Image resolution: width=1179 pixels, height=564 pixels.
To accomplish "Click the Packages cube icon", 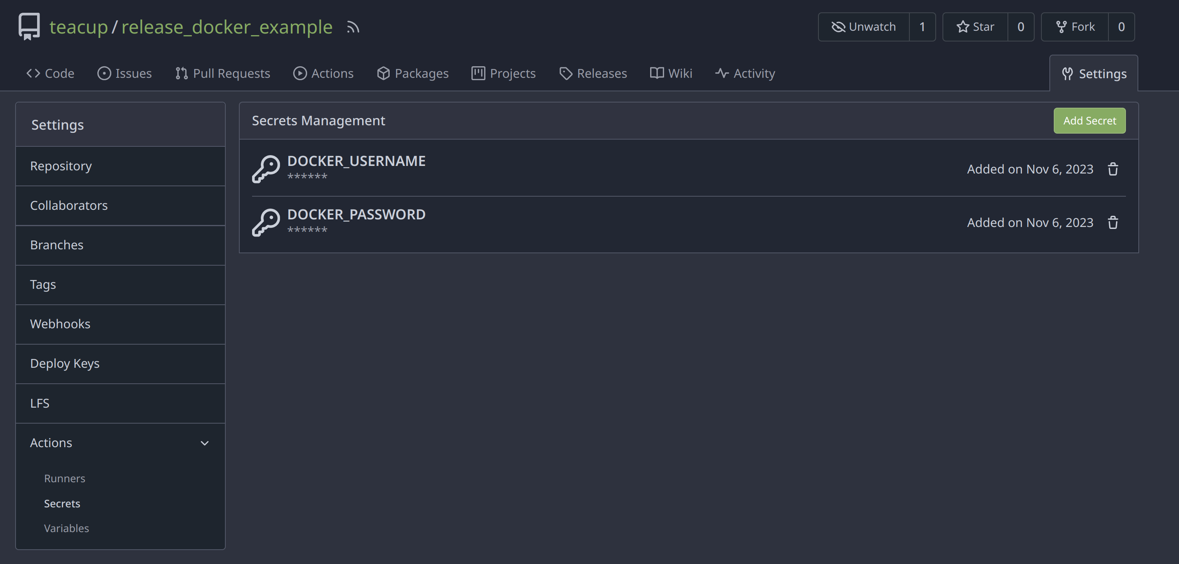I will pos(384,73).
